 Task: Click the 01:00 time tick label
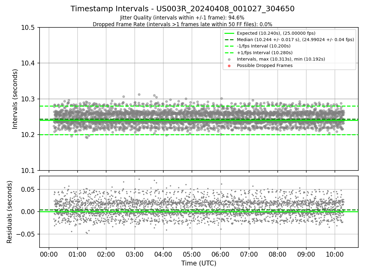point(78,254)
